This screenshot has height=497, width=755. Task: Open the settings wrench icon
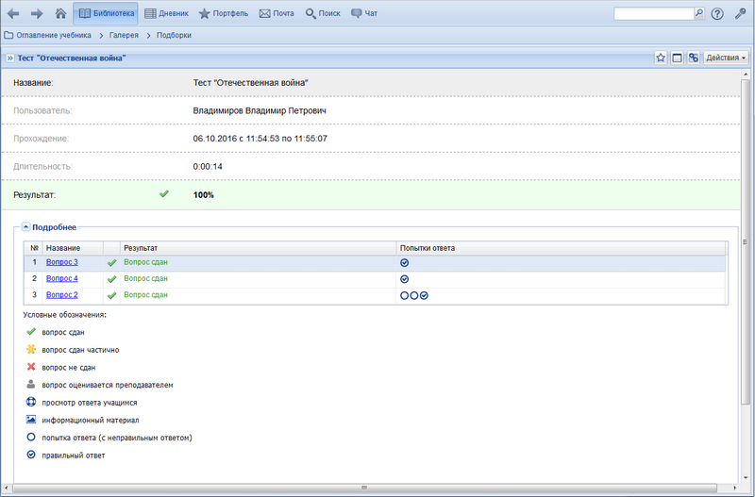point(740,14)
